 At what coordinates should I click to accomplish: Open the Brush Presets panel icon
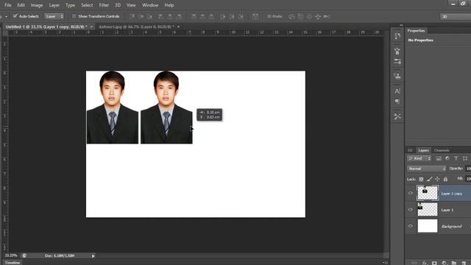tap(397, 62)
